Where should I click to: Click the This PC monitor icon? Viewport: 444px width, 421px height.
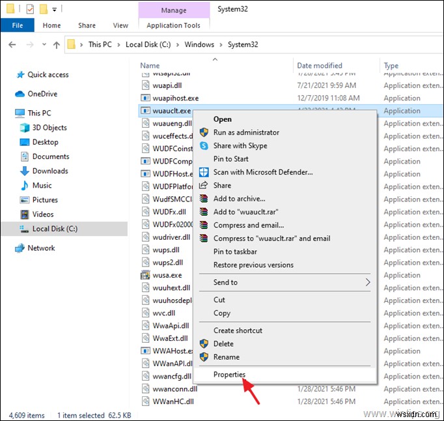tap(20, 113)
